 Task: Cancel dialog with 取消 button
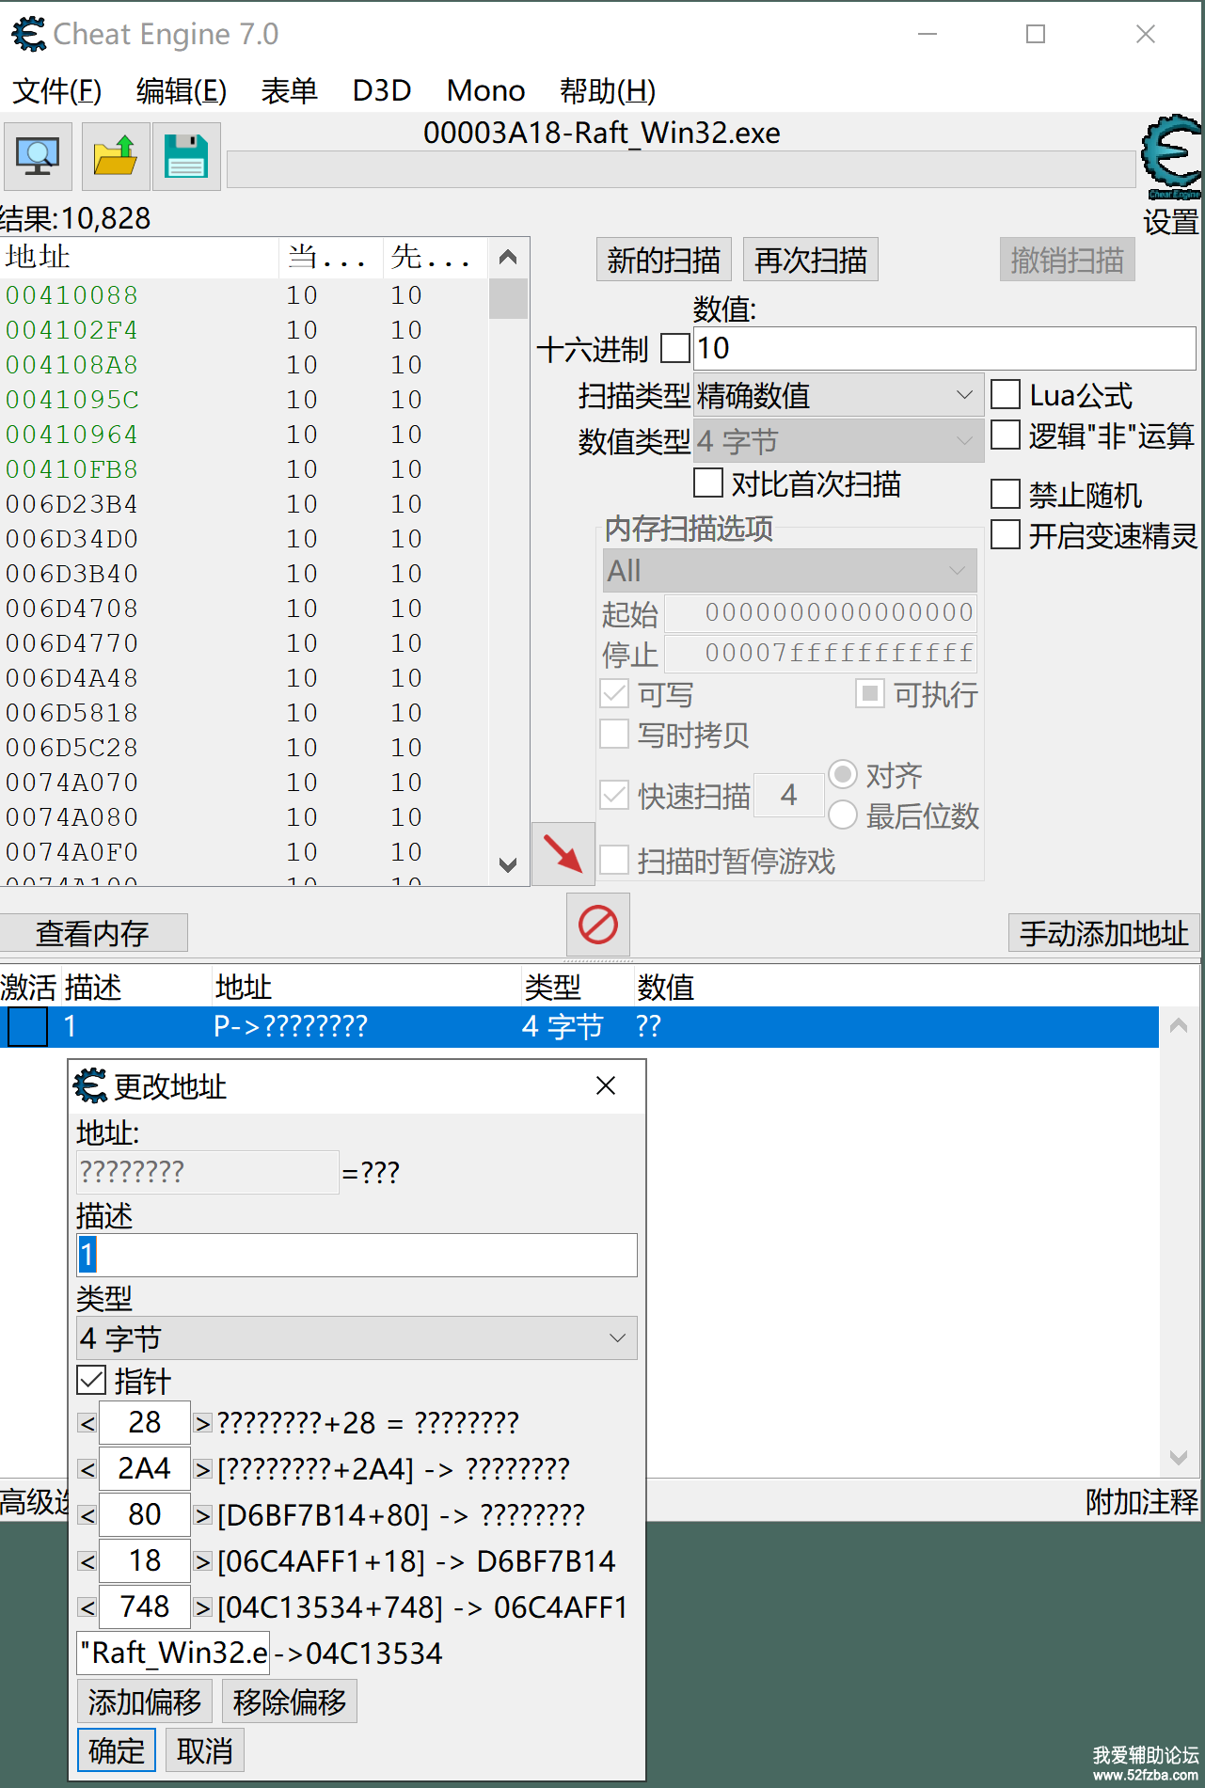coord(205,1750)
